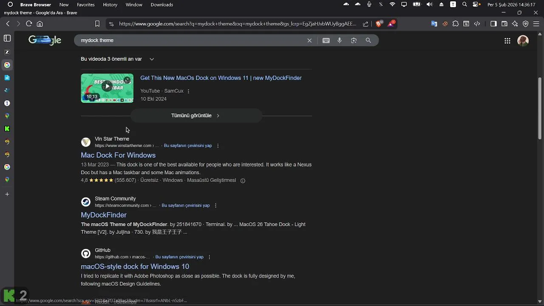544x306 pixels.
Task: Open the Brave VPN shield icon
Action: 526,24
